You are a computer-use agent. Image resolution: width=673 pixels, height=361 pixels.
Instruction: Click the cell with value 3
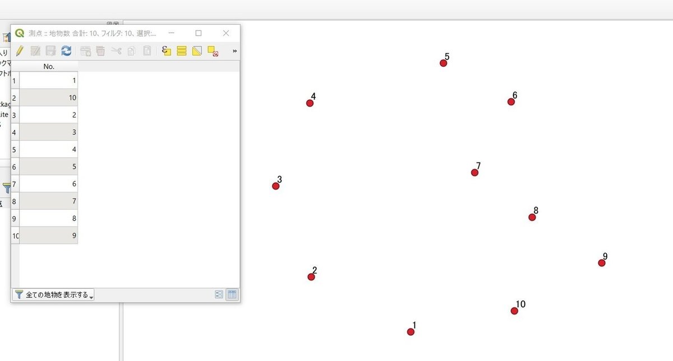point(49,132)
